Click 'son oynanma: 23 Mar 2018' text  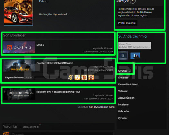pyautogui.click(x=98, y=70)
